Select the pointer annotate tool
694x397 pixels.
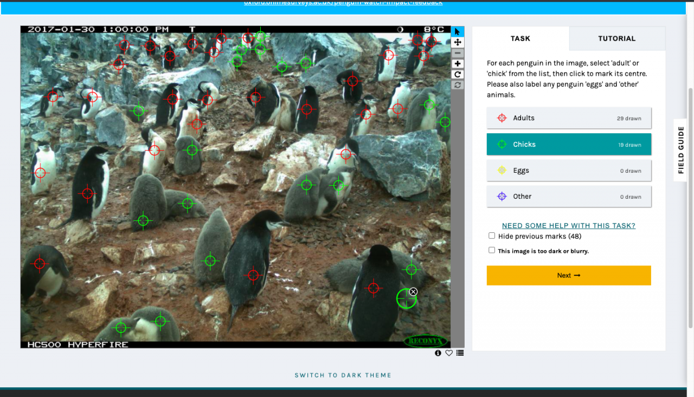[458, 31]
